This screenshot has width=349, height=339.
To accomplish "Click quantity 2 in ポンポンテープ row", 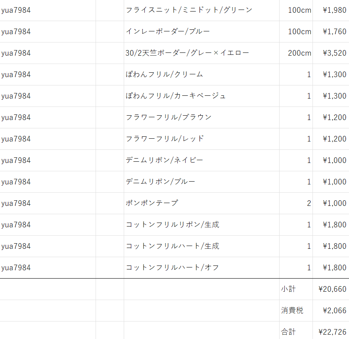I will pos(296,203).
